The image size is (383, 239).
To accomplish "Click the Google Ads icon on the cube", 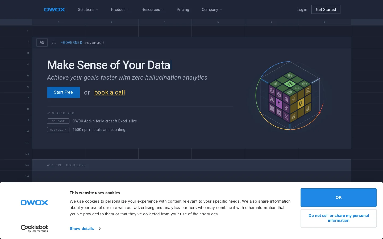I will [x=272, y=100].
